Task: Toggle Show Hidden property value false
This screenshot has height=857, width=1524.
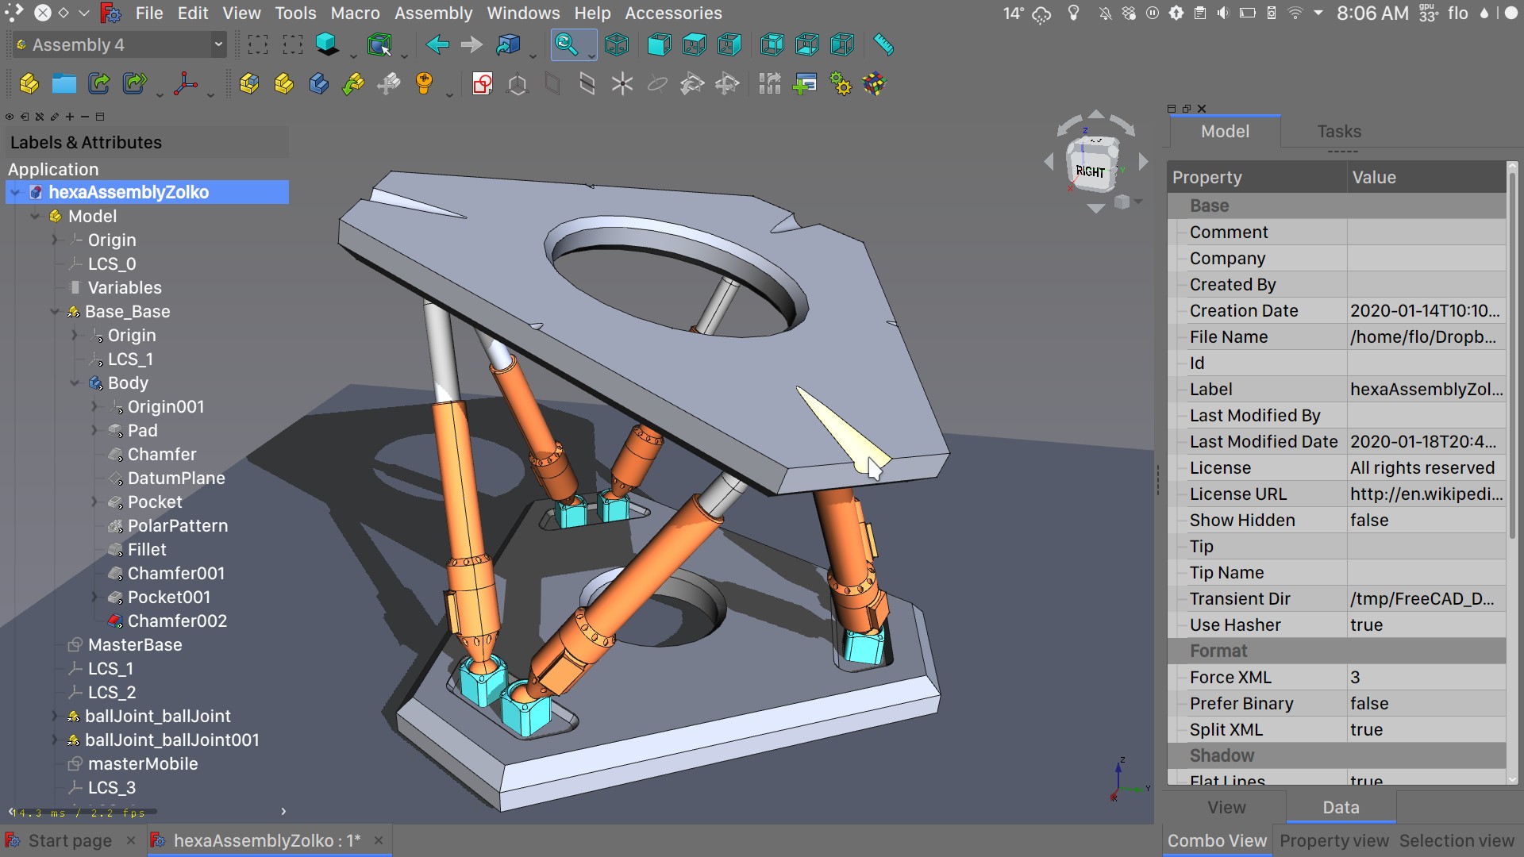Action: (x=1368, y=520)
